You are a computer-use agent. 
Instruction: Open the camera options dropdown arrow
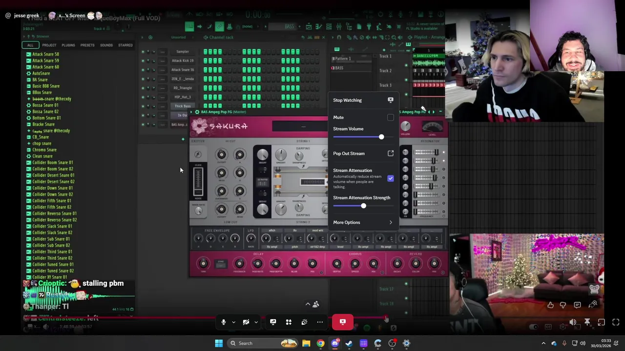pos(256,322)
